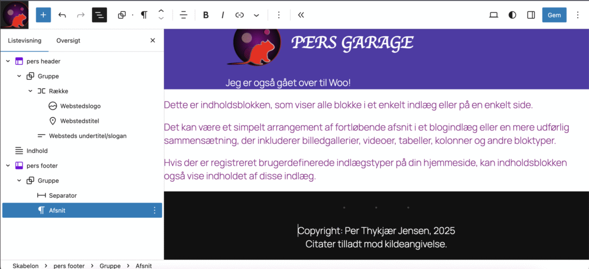Open the device preview view
This screenshot has width=589, height=269.
(x=494, y=15)
